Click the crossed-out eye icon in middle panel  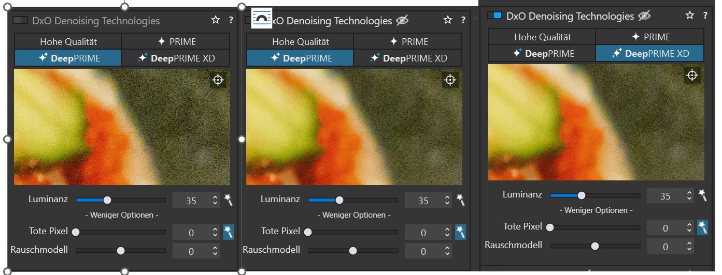coord(402,20)
